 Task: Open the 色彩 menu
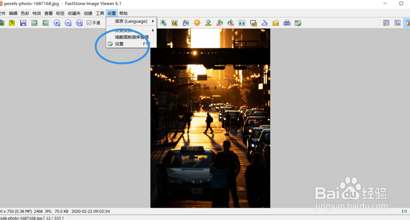point(25,14)
